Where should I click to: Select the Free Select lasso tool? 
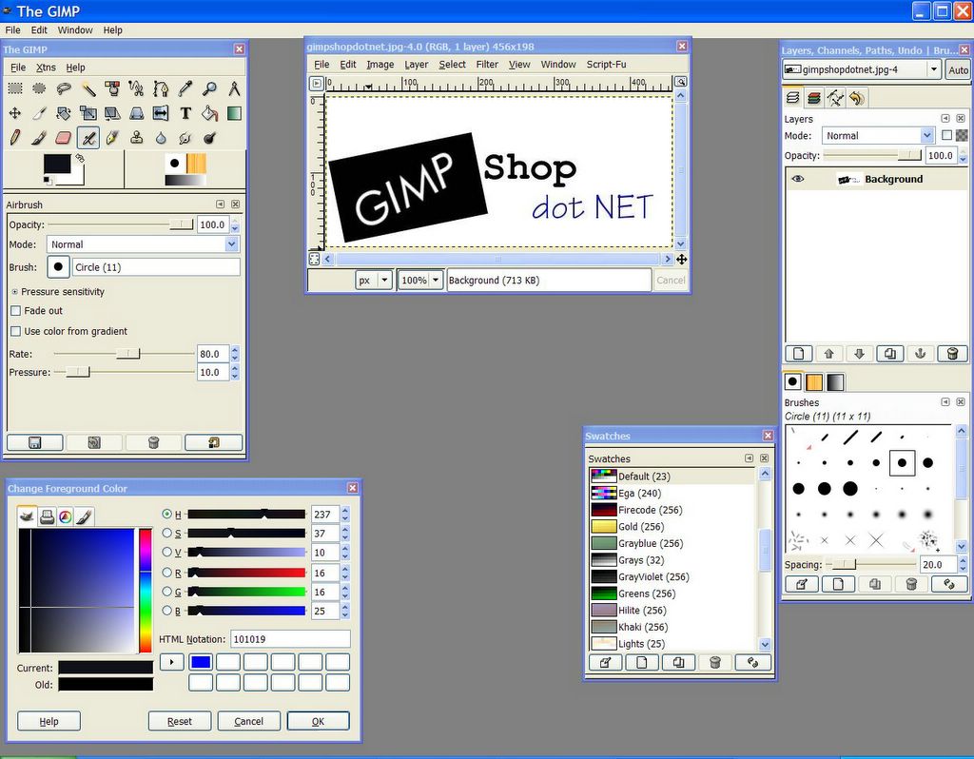click(x=64, y=88)
